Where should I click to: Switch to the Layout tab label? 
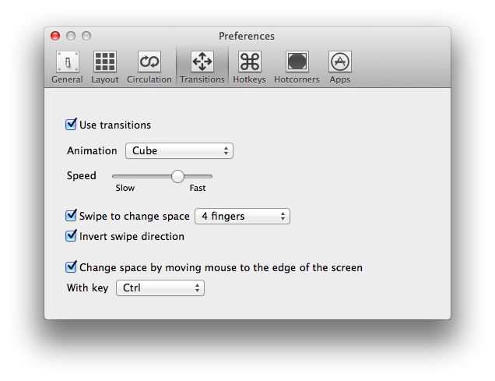[105, 79]
